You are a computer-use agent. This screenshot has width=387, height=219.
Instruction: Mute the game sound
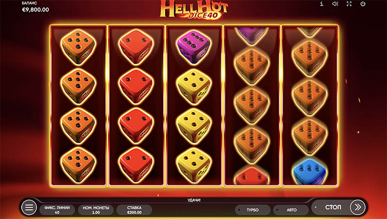335,4
